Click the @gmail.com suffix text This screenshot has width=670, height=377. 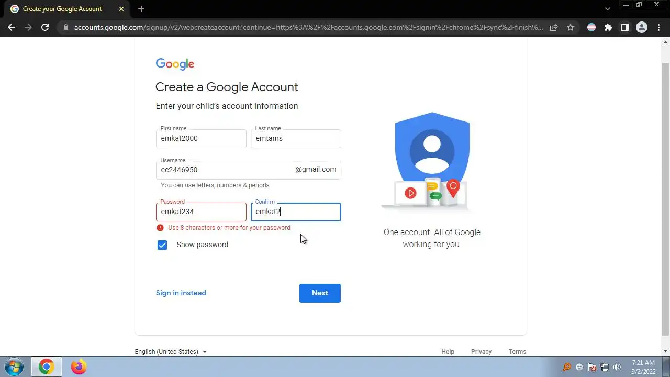pos(316,170)
